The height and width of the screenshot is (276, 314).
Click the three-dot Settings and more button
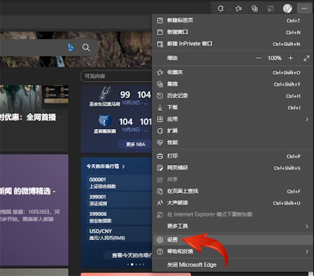304,8
